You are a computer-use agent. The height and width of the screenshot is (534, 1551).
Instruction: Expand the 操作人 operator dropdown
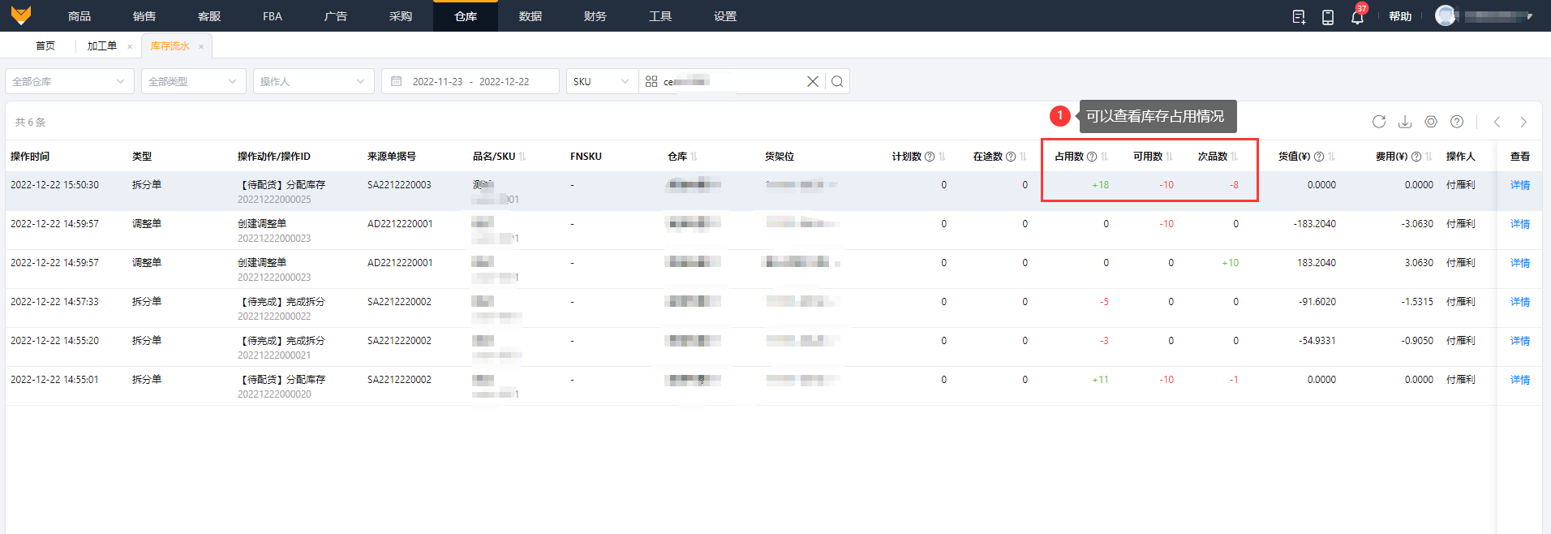pyautogui.click(x=313, y=81)
